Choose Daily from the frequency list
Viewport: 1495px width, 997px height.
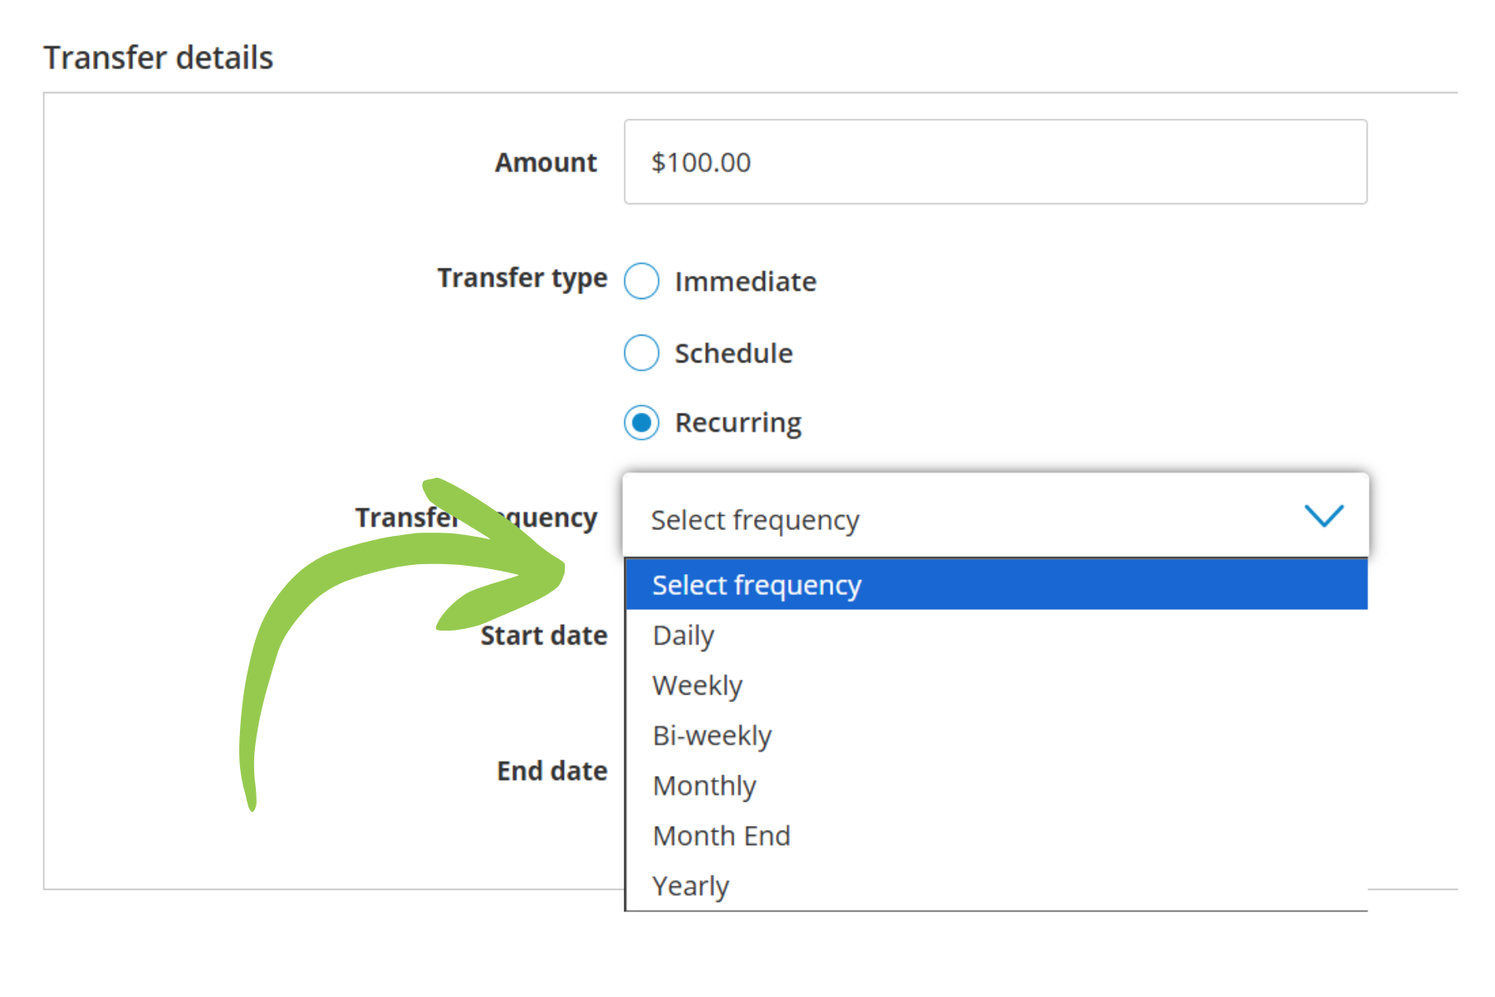click(x=684, y=636)
